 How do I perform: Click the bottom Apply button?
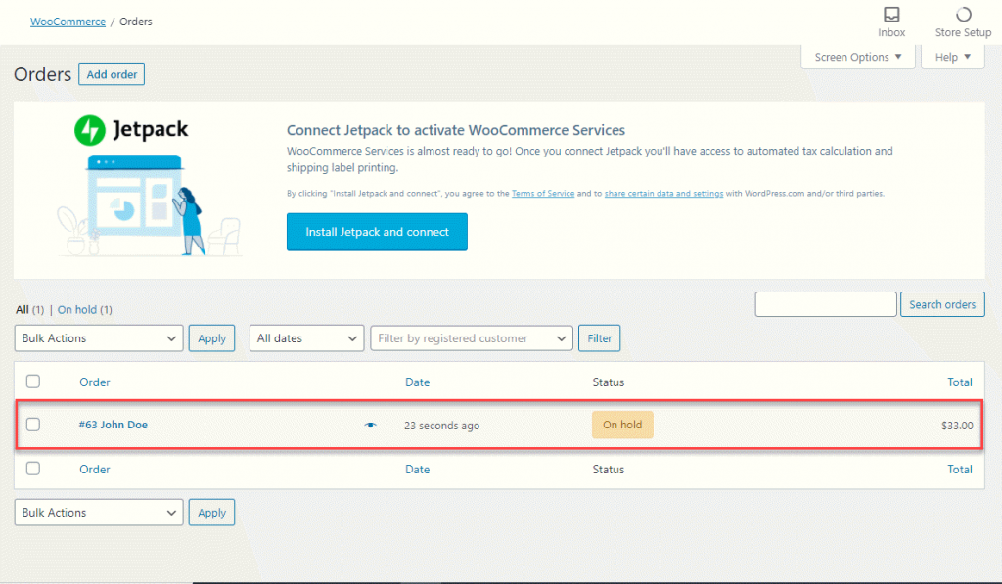tap(211, 513)
